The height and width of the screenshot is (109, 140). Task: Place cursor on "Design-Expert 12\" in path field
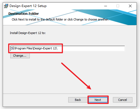(x=45, y=48)
